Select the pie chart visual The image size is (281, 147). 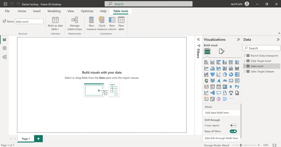click(225, 74)
